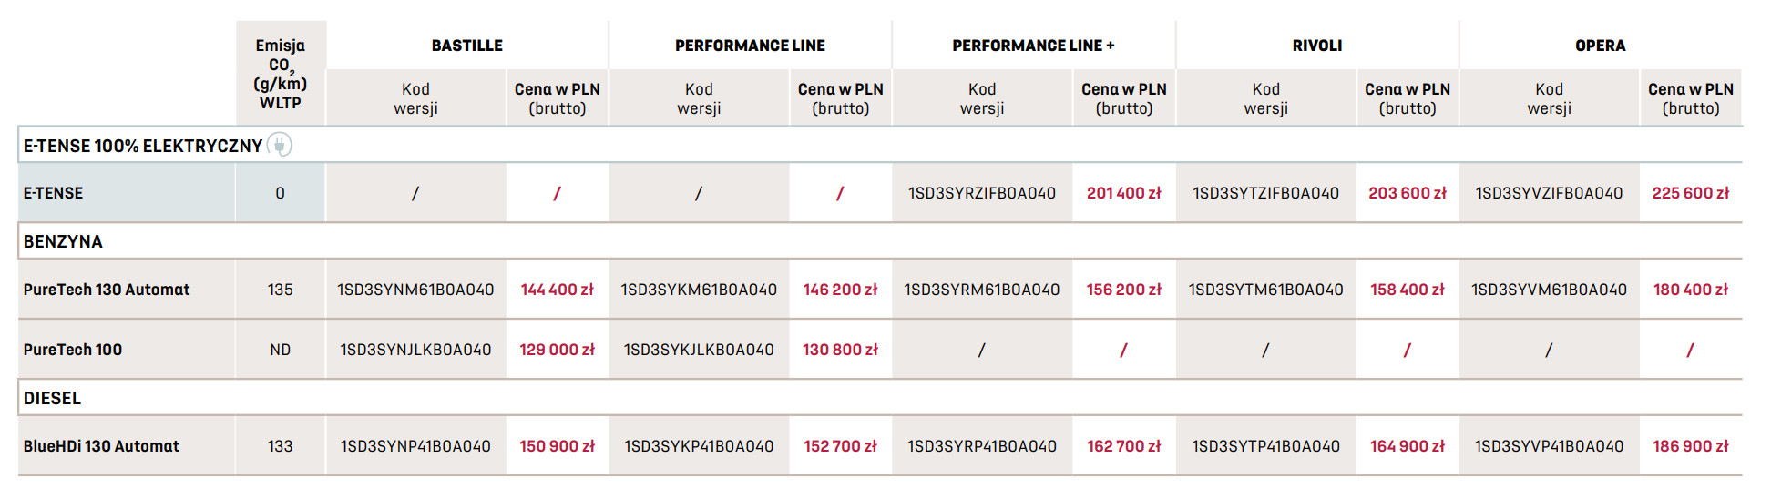Screen dimensions: 1771x499
Task: Select the BASTILLE column header
Action: click(x=466, y=46)
